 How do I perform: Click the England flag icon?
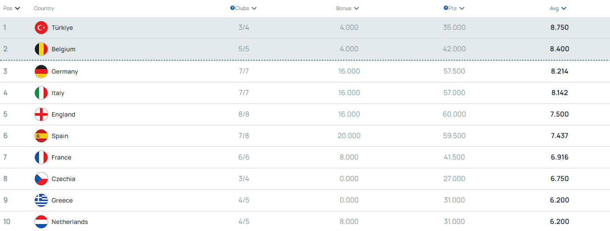pyautogui.click(x=41, y=114)
